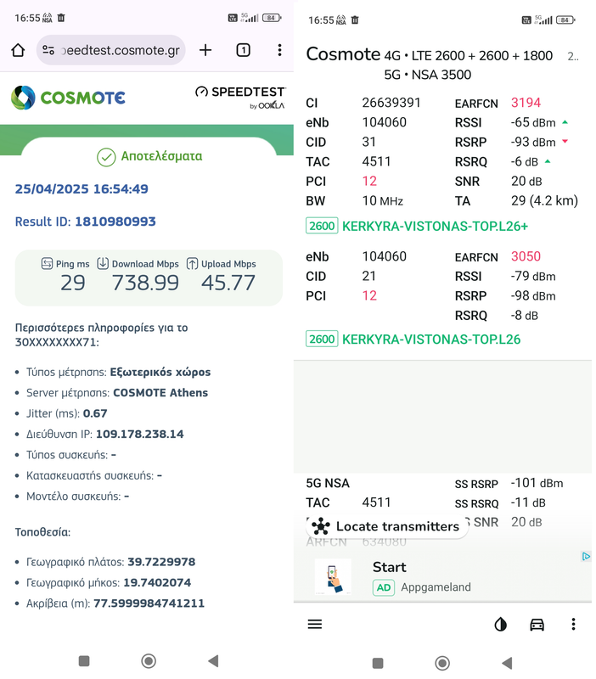Tap the upload value 45.77
The width and height of the screenshot is (596, 679).
228,283
